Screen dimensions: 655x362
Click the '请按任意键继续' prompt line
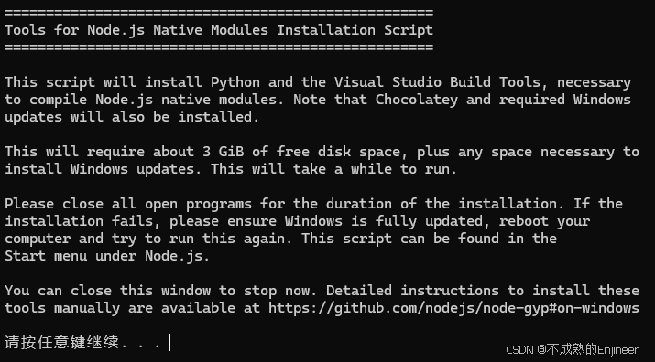(x=82, y=343)
